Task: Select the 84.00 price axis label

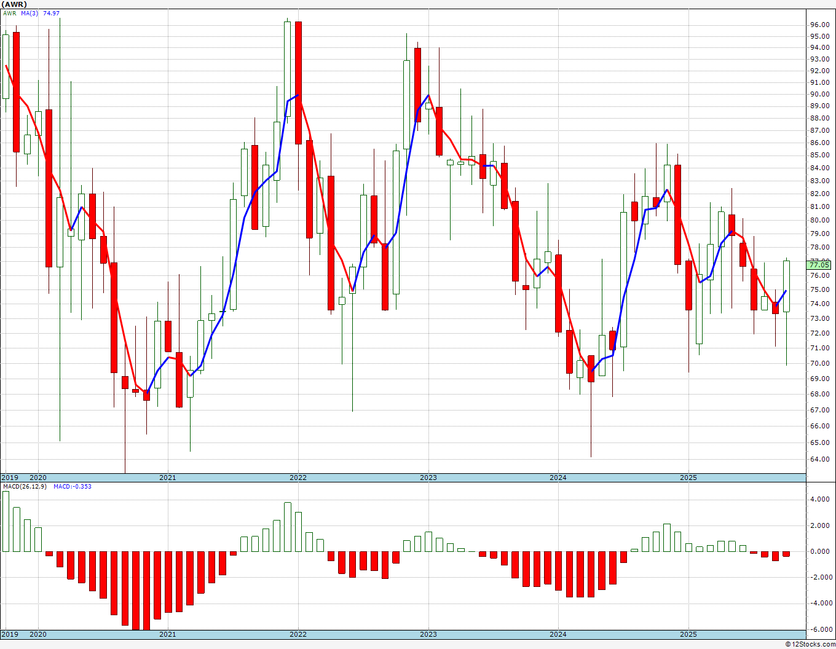Action: 819,168
